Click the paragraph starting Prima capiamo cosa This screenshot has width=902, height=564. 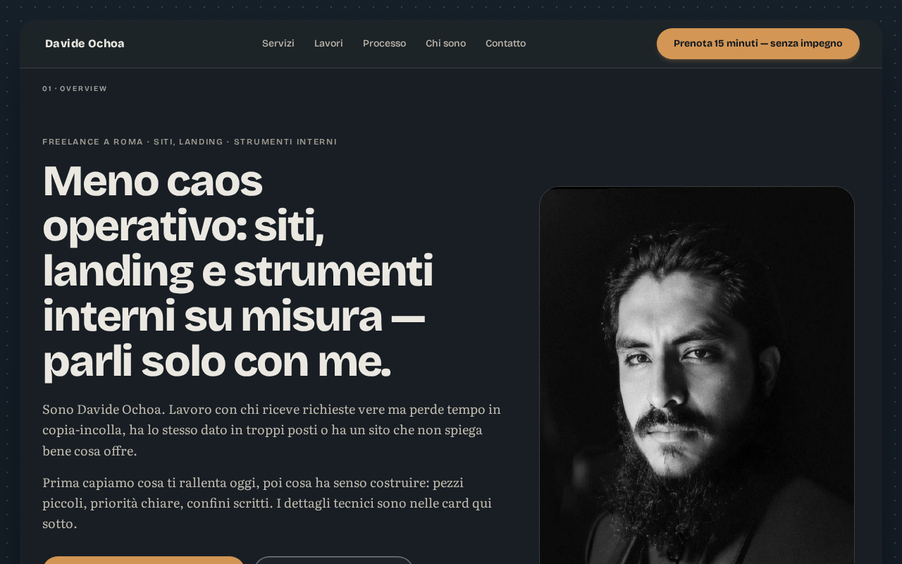tap(268, 503)
